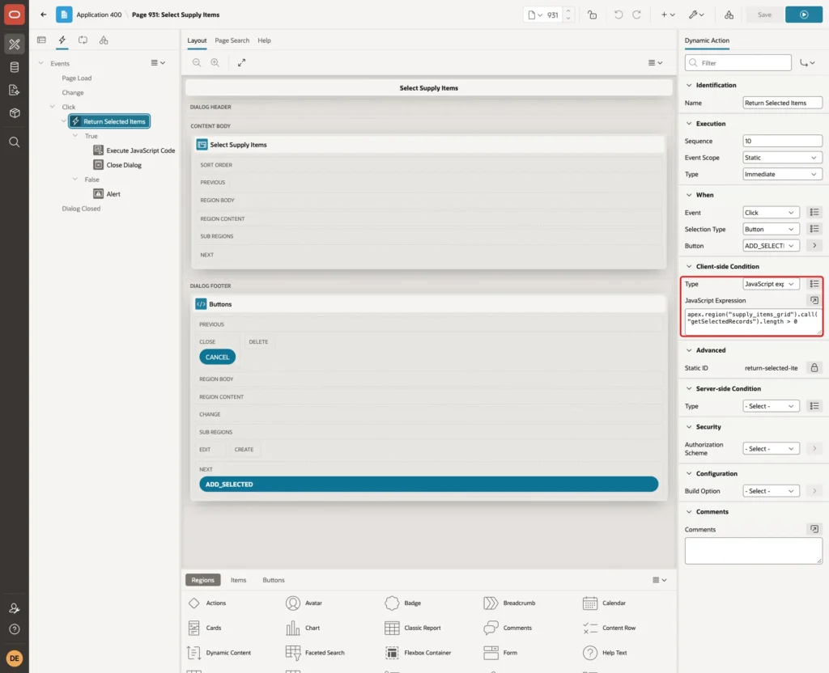The width and height of the screenshot is (829, 673).
Task: Open the Build Option dropdown
Action: point(771,491)
